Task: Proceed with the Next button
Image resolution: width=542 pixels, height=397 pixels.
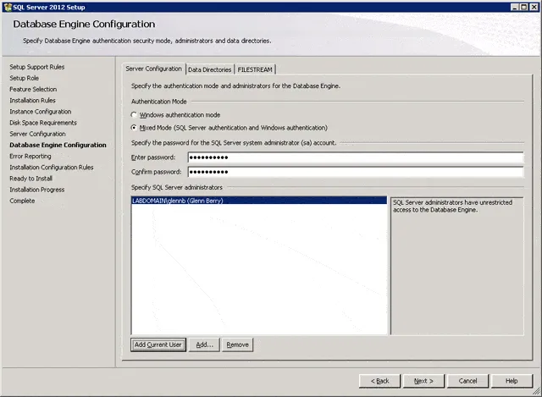Action: (x=423, y=381)
